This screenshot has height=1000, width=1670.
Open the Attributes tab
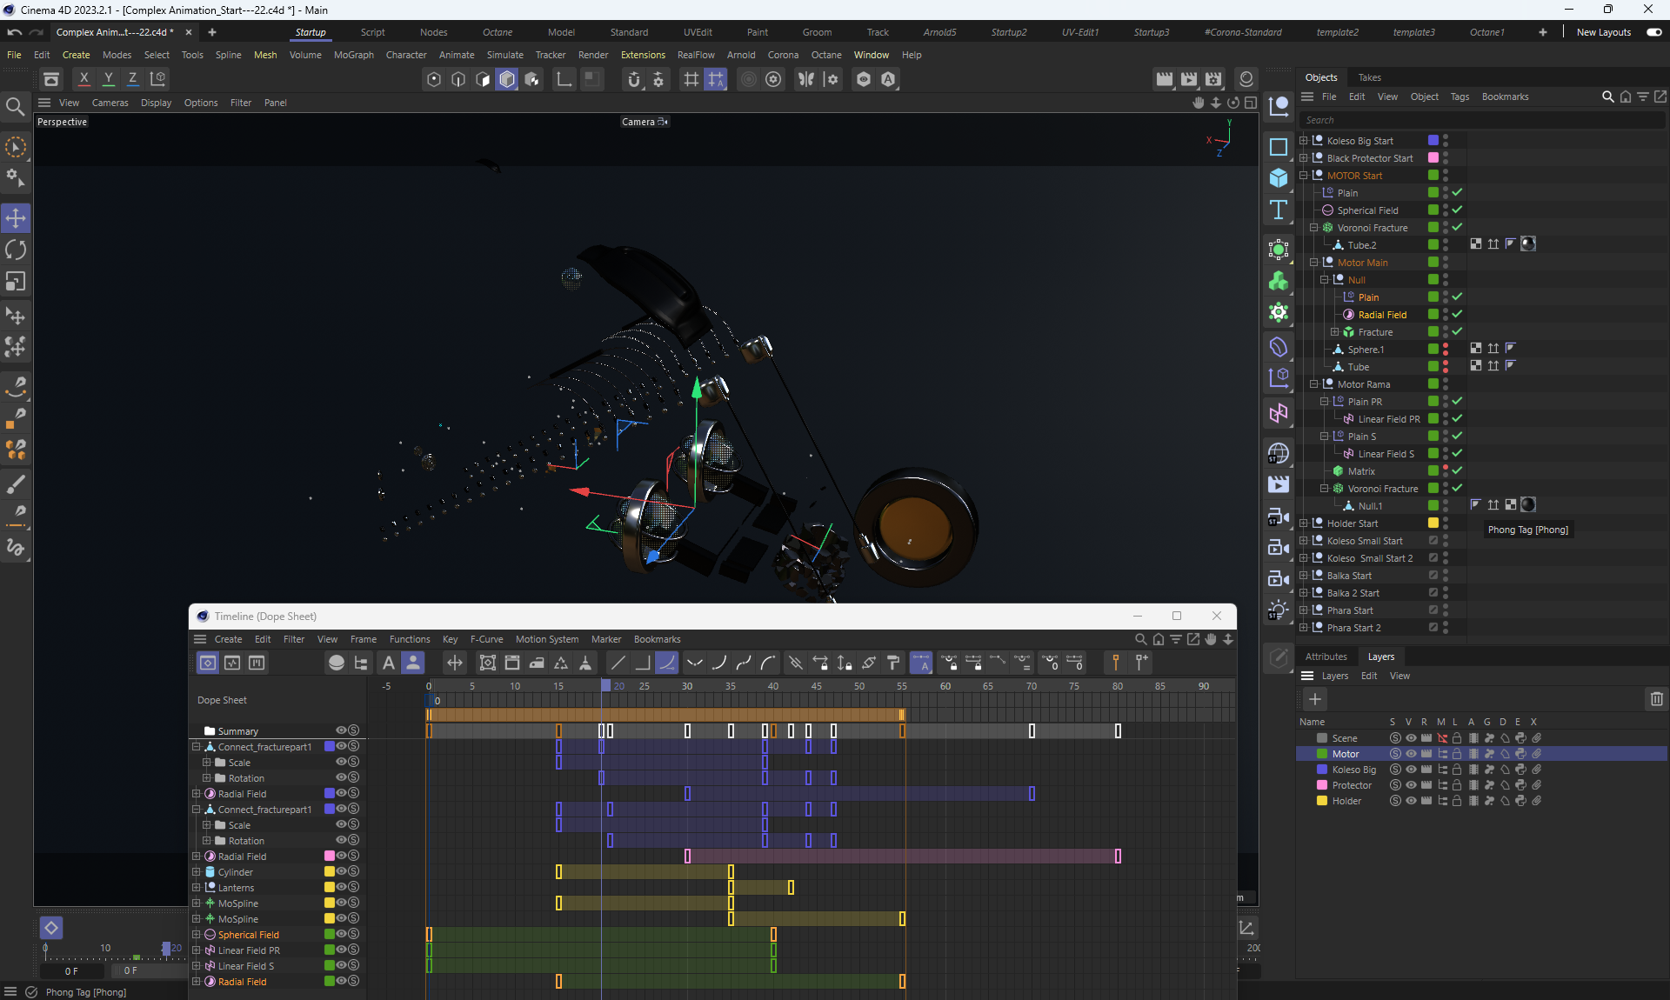pyautogui.click(x=1326, y=657)
